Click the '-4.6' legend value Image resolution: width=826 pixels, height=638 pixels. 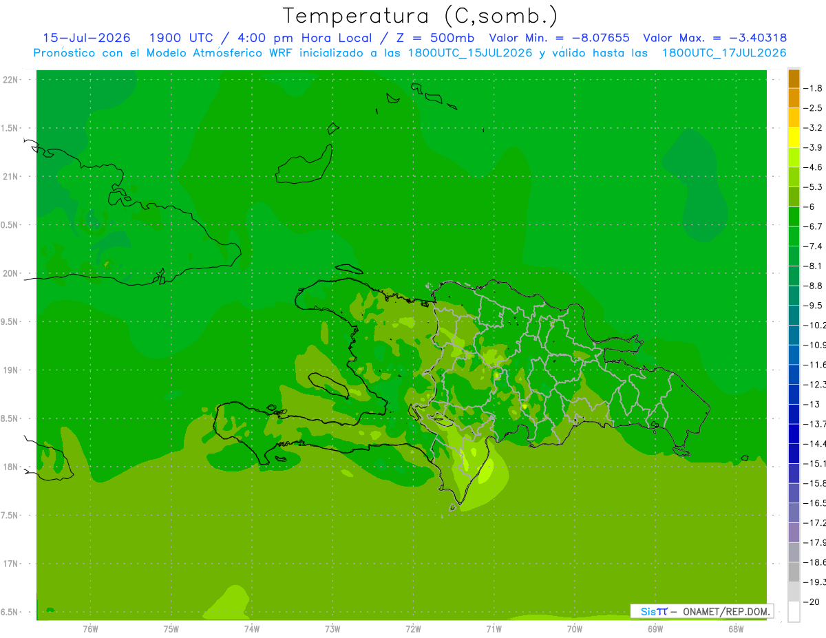(x=813, y=167)
